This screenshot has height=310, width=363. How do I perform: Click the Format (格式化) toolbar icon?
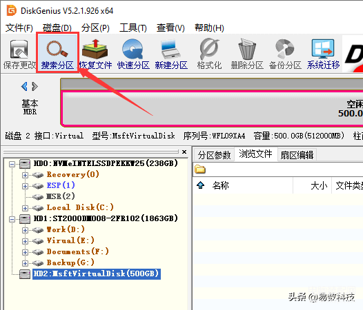(209, 54)
